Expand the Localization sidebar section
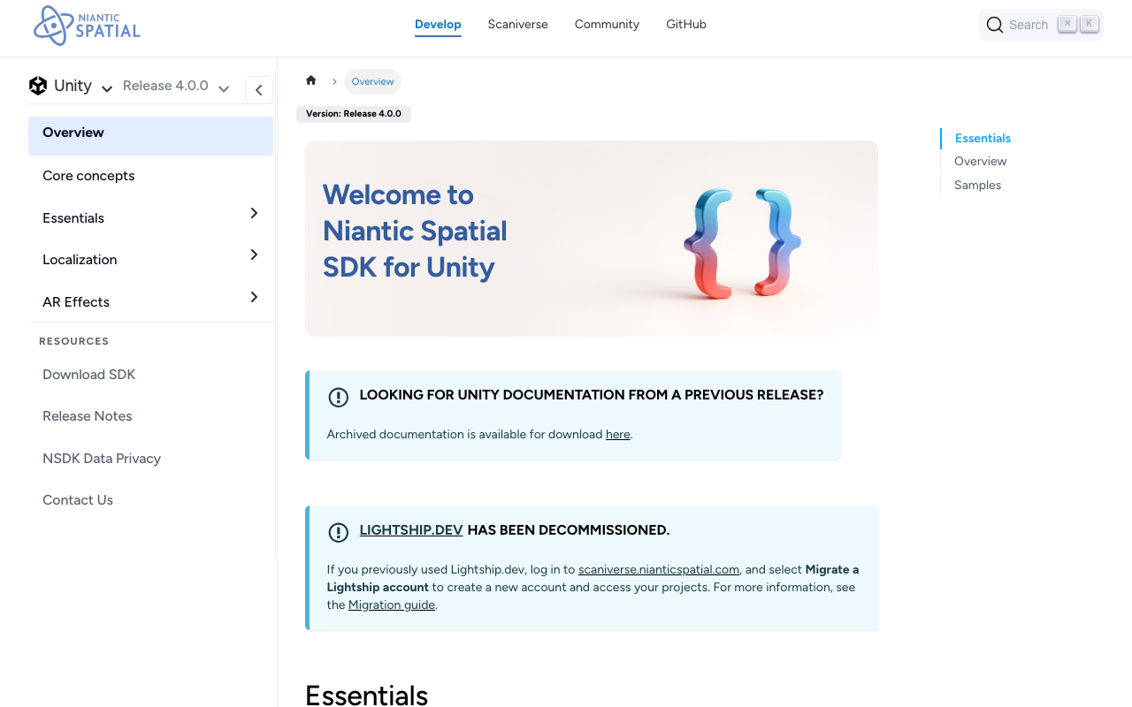Viewport: 1132px width, 707px height. pyautogui.click(x=254, y=255)
